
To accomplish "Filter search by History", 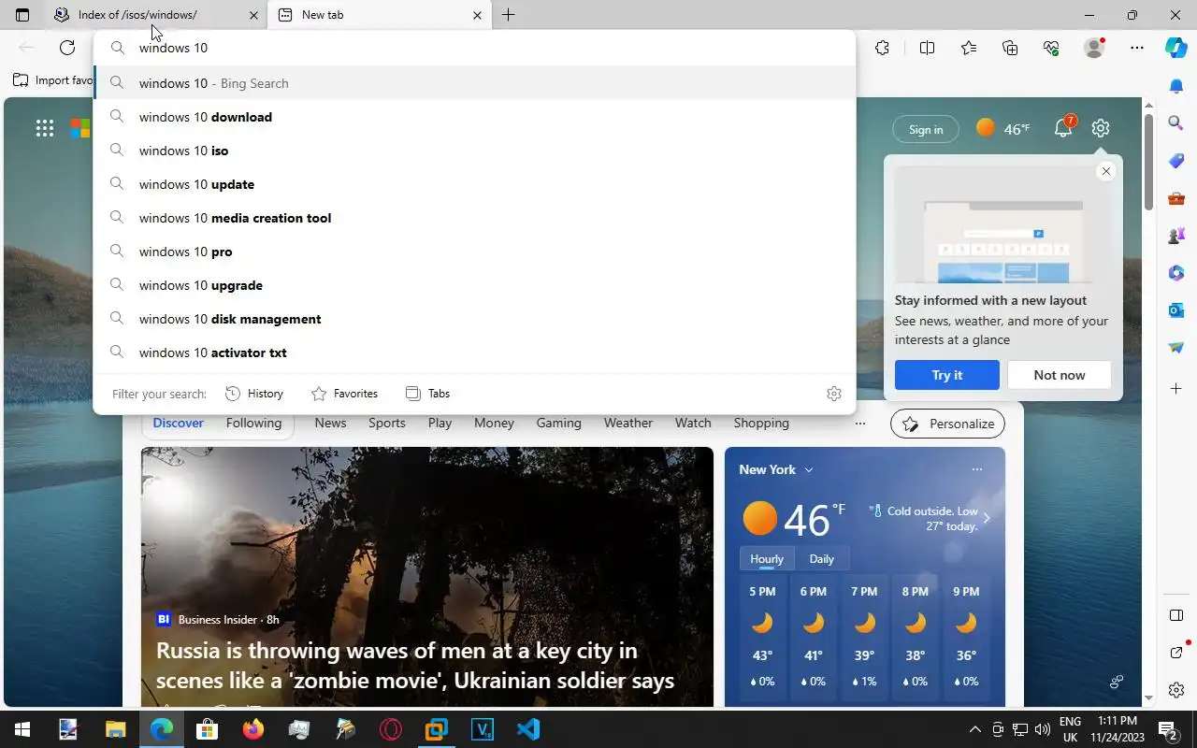I will click(254, 394).
